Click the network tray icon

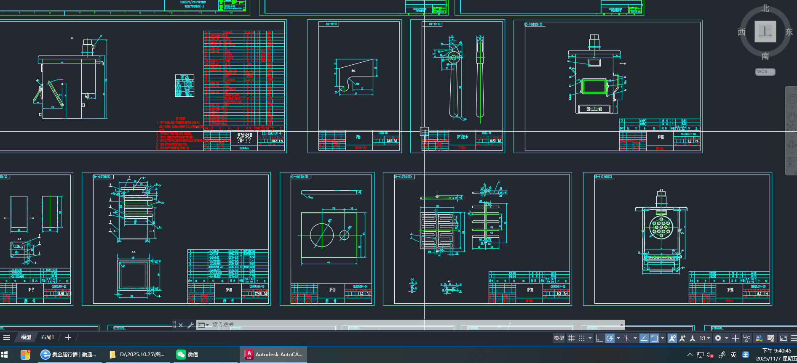coord(700,355)
